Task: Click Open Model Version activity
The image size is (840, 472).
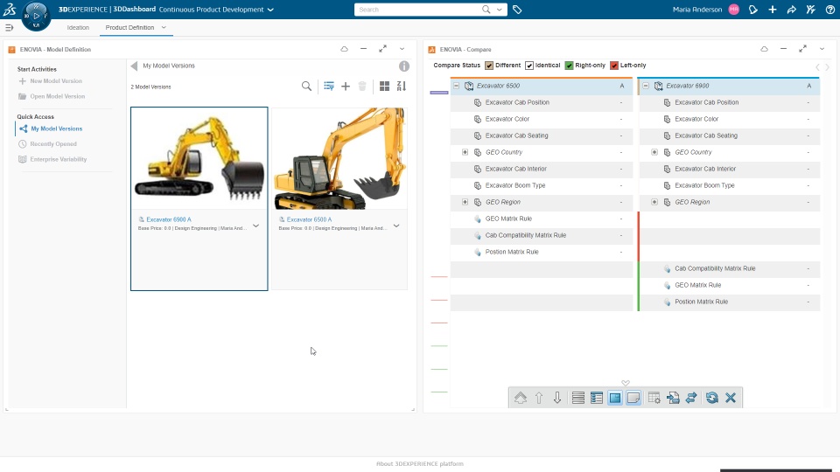Action: [x=58, y=96]
